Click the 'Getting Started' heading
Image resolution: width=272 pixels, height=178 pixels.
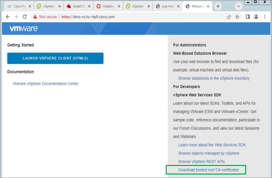click(21, 45)
